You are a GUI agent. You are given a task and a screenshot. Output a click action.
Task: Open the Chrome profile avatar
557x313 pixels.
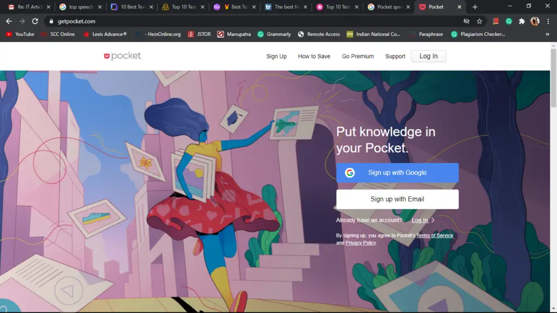tap(535, 21)
